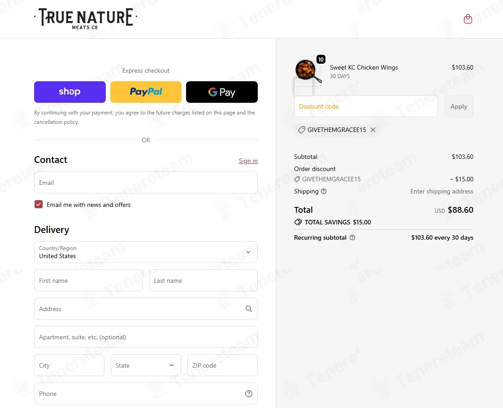
Task: Click the True Nature Meats Co logo
Action: pyautogui.click(x=86, y=19)
